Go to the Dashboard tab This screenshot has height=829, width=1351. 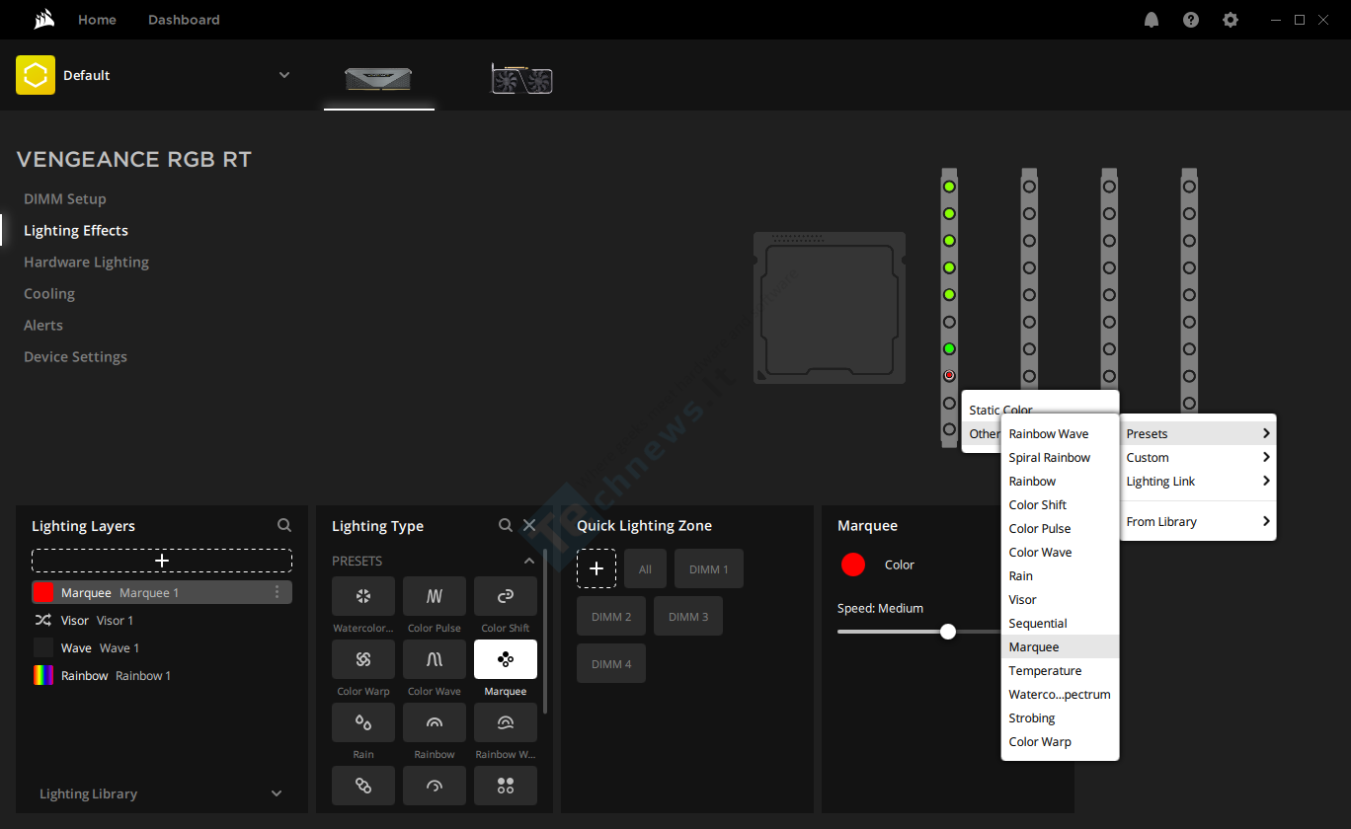(184, 20)
